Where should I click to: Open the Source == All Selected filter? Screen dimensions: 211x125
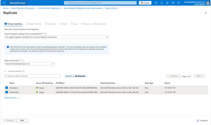pyautogui.click(x=75, y=76)
